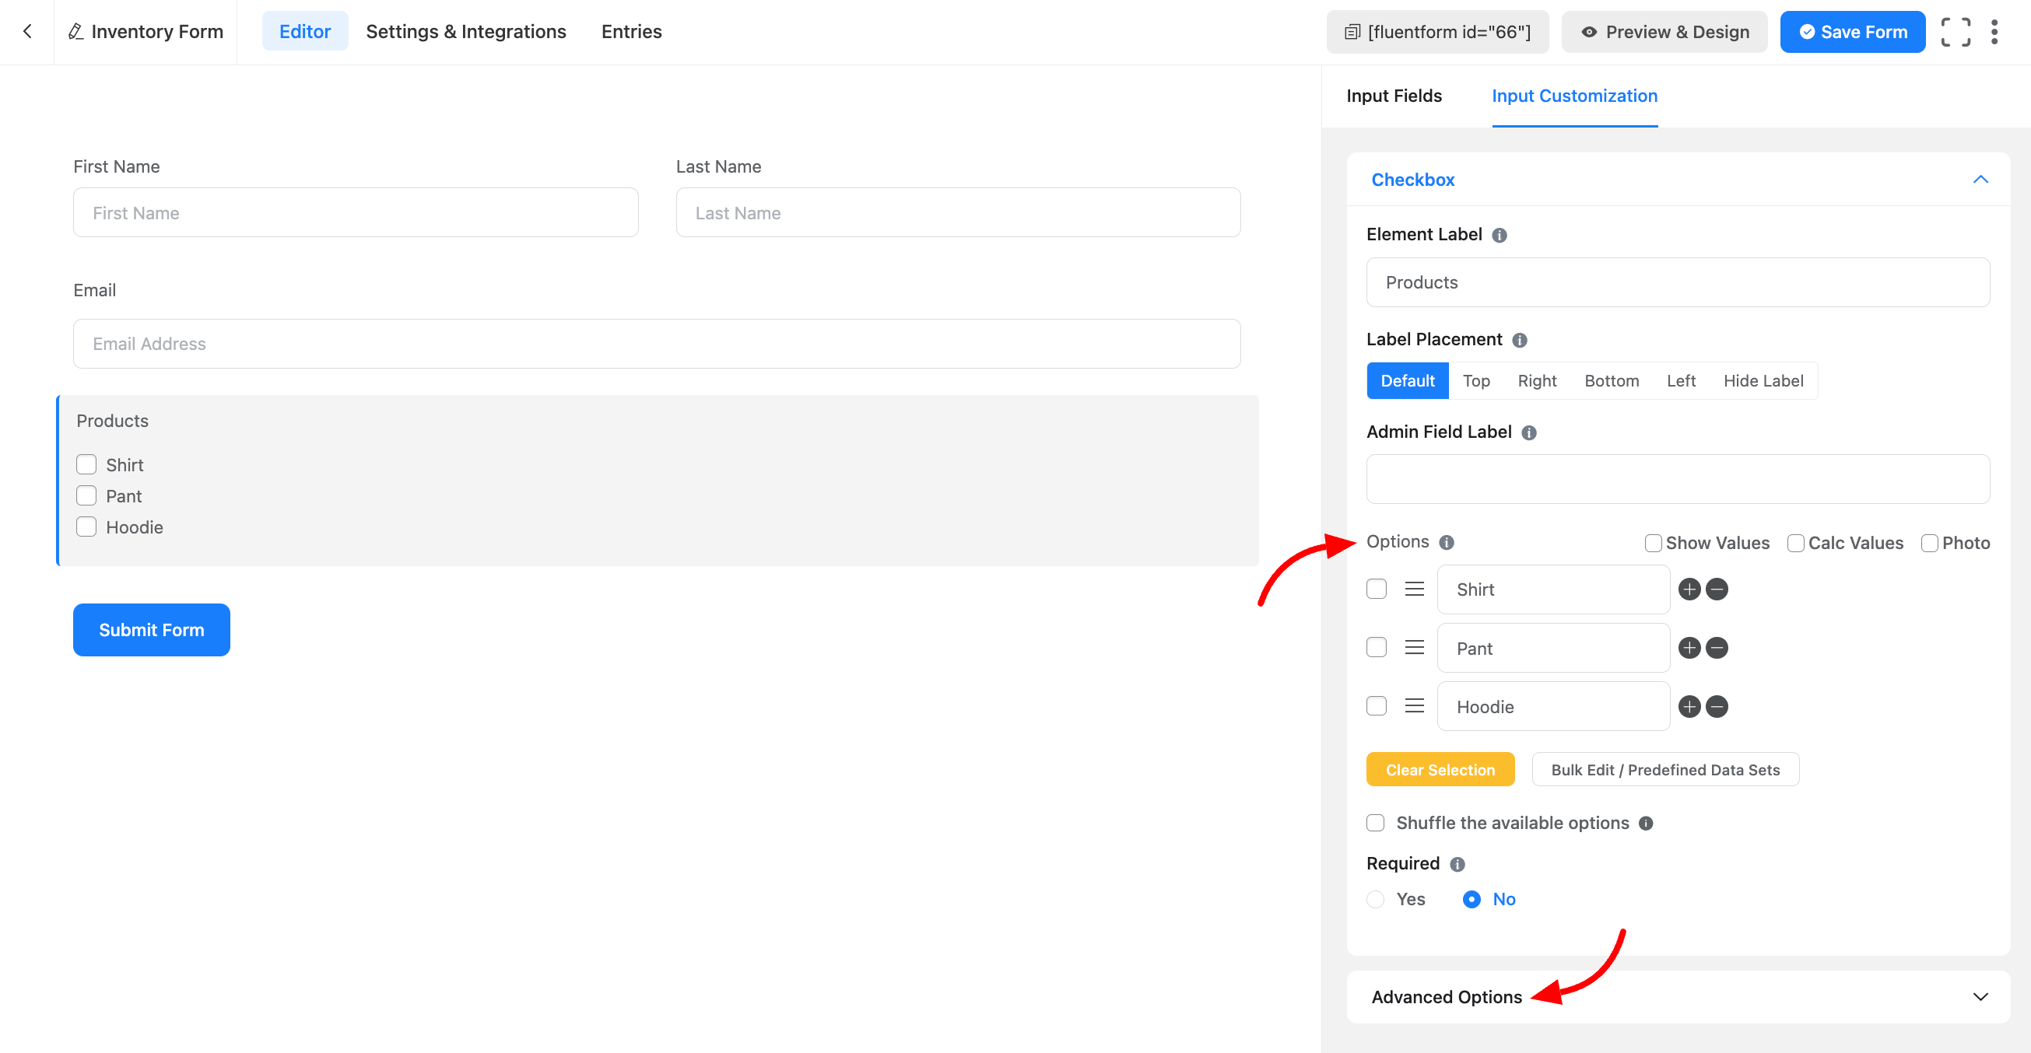
Task: Click Bulk Edit / Predefined Data Sets
Action: coord(1665,770)
